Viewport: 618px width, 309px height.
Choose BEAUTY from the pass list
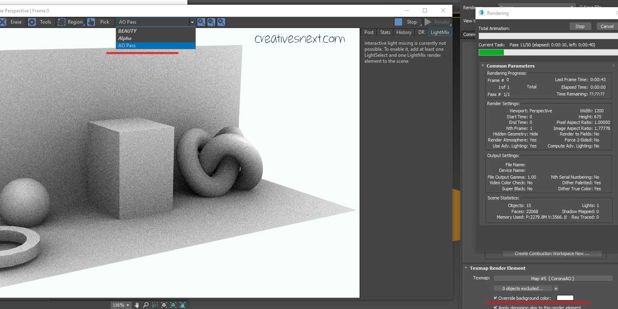pos(127,31)
